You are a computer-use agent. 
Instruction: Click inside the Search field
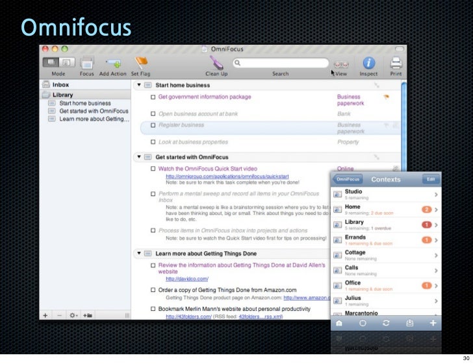tap(281, 63)
